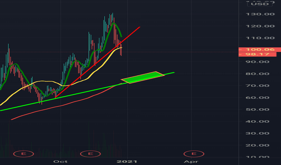Viewport: 281px width, 165px height.
Task: Click the 90.00 price scale label
Action: tap(257, 62)
